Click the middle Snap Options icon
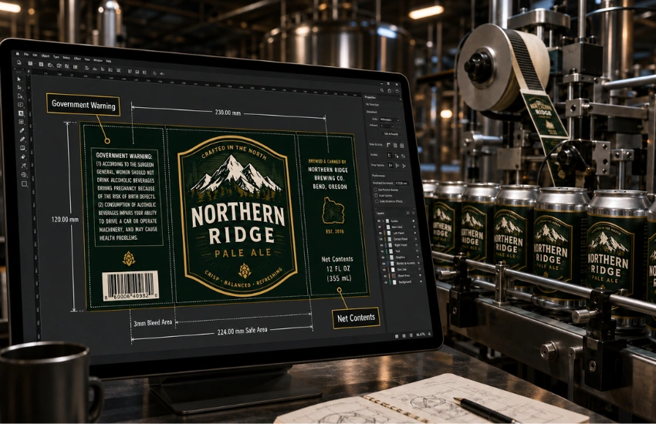Viewport: 656px width, 424px height. [x=397, y=166]
